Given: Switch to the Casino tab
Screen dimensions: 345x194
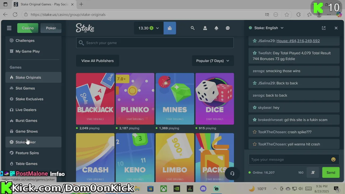Looking at the screenshot, I should coord(28,28).
